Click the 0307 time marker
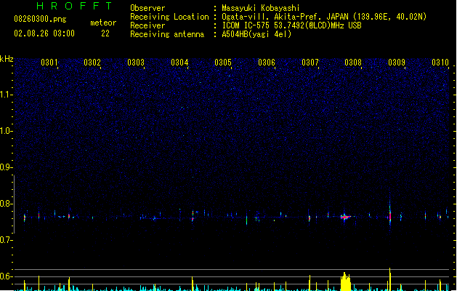This screenshot has height=291, width=457. [310, 63]
